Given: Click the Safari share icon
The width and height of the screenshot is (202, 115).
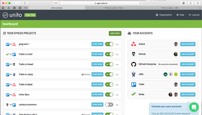Looking at the screenshot, I should 190,3.
